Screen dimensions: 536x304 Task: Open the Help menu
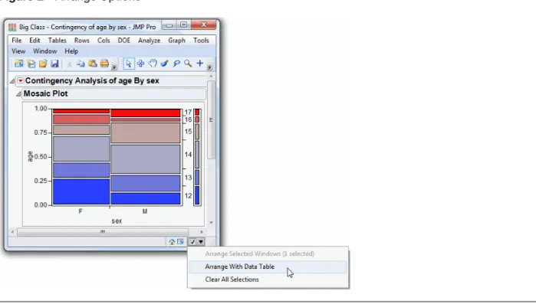[x=71, y=51]
